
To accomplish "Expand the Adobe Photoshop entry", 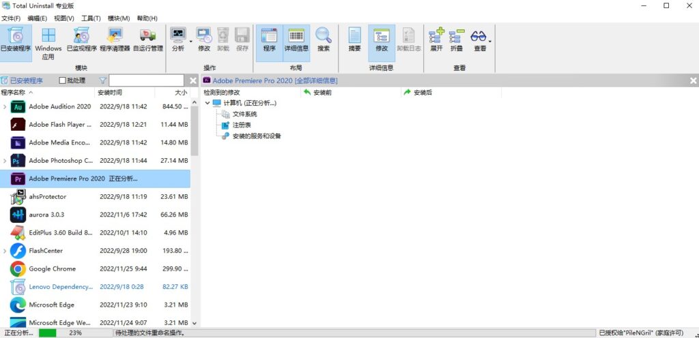I will click(5, 161).
